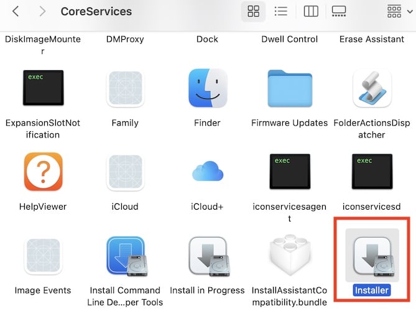The height and width of the screenshot is (311, 416).
Task: Select the iconservicesagent exec file
Action: point(289,172)
